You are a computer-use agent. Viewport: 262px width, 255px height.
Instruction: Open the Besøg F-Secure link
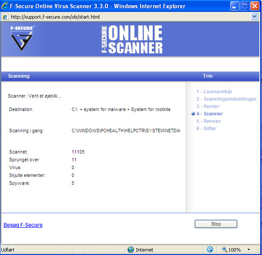[23, 225]
